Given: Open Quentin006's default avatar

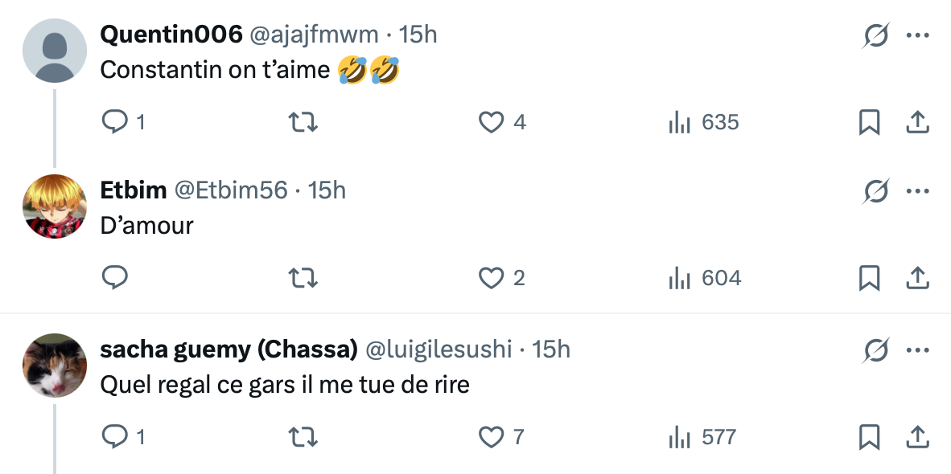Looking at the screenshot, I should pyautogui.click(x=54, y=51).
